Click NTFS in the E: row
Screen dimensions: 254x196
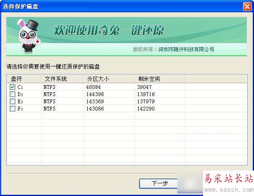[x=50, y=102]
